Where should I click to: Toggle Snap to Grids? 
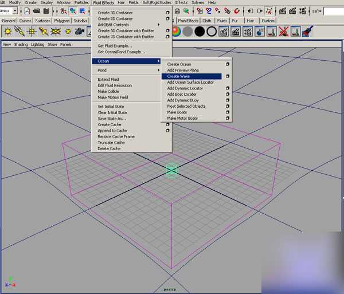click(200, 11)
